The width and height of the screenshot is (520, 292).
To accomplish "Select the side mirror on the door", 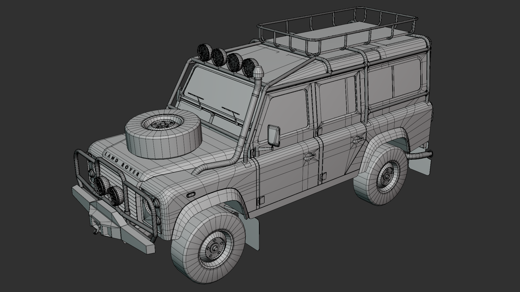I will coord(274,135).
